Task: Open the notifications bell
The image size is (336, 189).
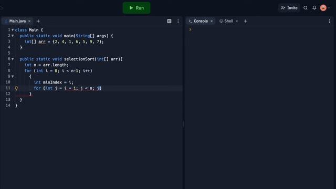Action: [314, 8]
